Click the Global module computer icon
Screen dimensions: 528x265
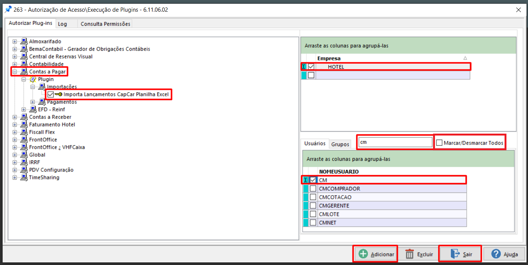pos(24,155)
